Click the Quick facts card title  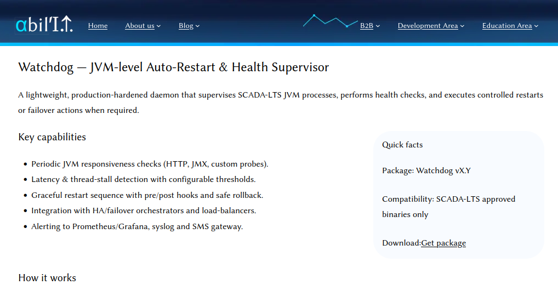point(402,145)
